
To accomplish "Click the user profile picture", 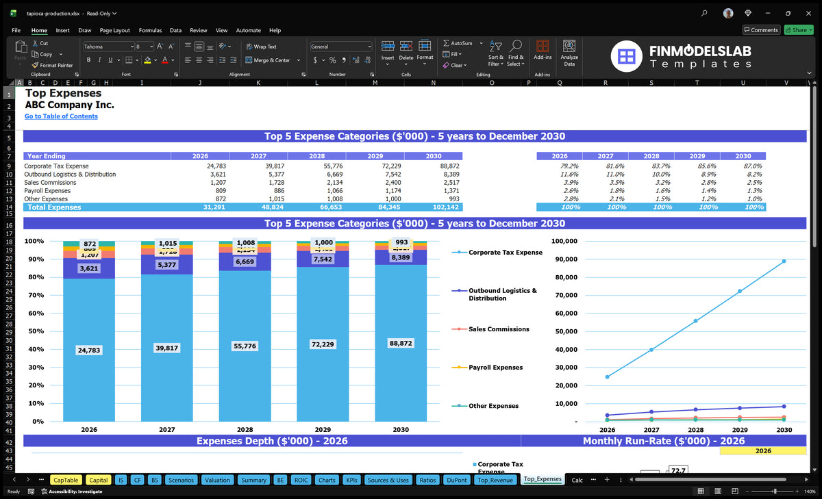I will pyautogui.click(x=728, y=13).
